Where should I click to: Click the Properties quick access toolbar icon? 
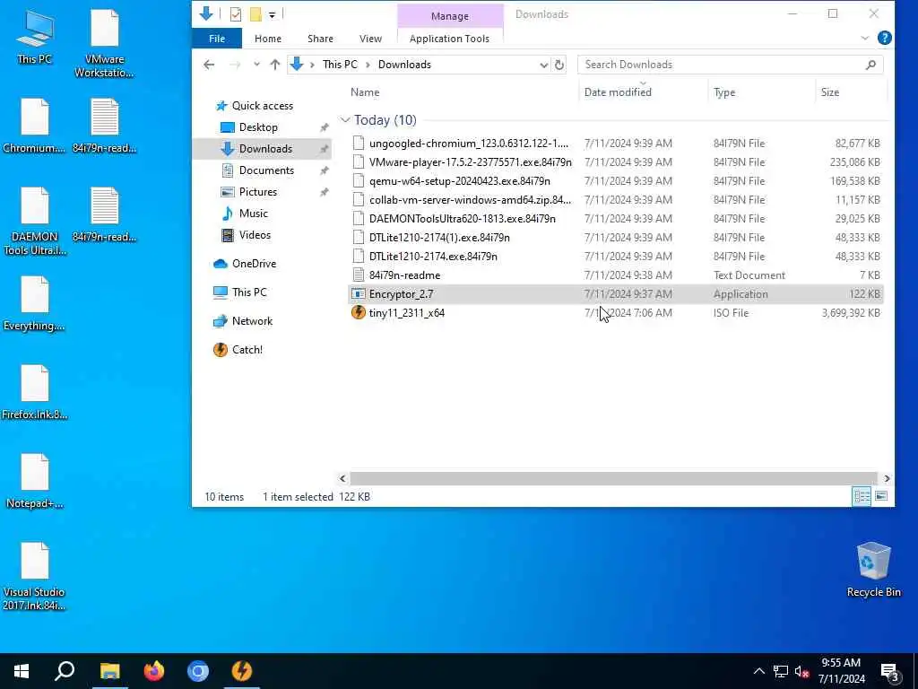coord(236,14)
